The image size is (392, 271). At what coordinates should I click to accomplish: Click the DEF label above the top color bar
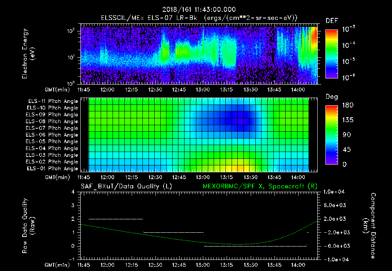[x=332, y=21]
